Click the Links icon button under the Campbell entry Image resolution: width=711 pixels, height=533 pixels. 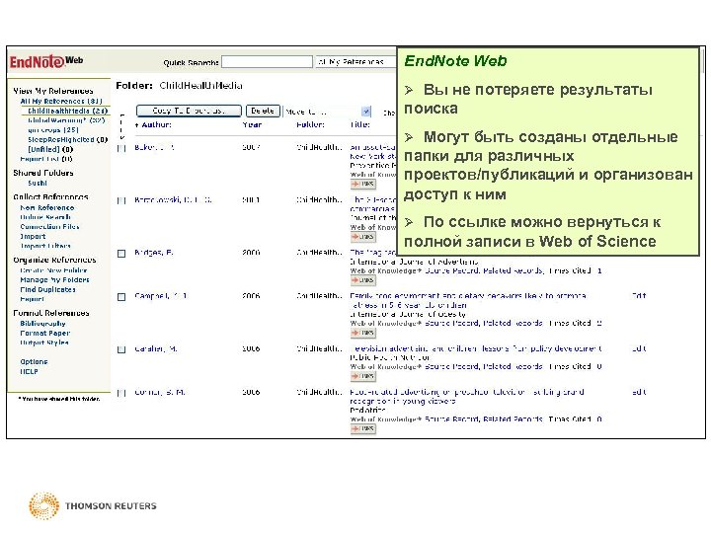[363, 333]
